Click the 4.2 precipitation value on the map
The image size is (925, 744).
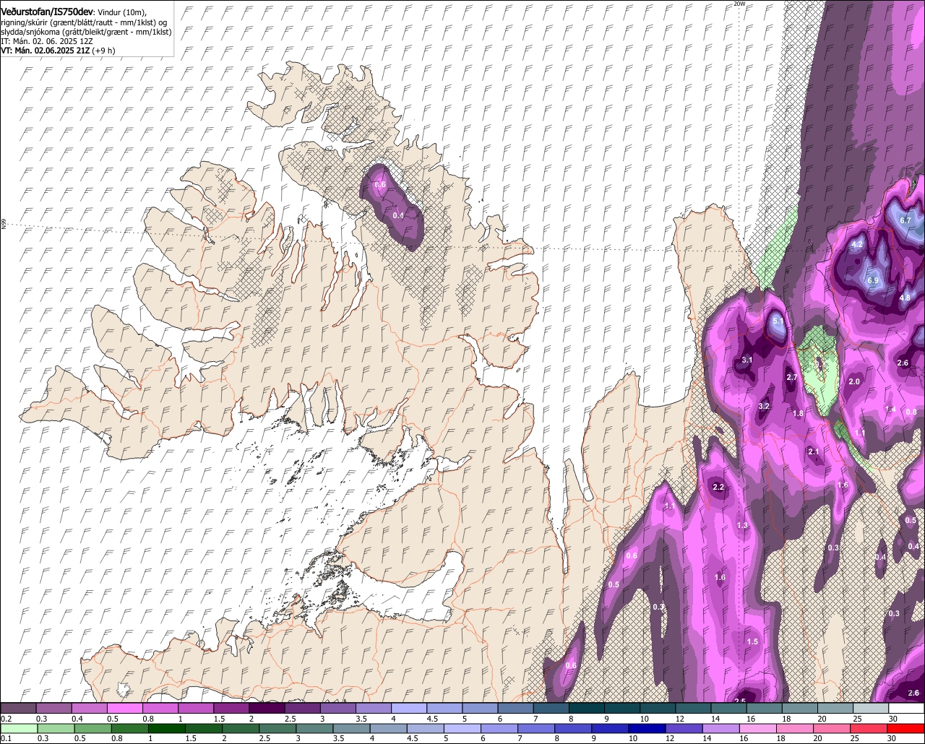[858, 245]
